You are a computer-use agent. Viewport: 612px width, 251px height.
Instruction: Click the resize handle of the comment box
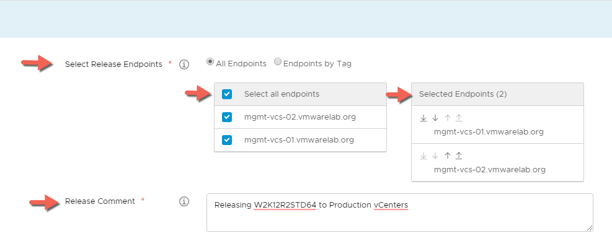point(589,227)
